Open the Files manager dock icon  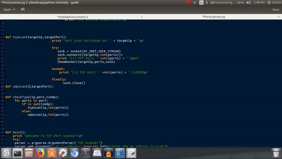(x=29, y=153)
